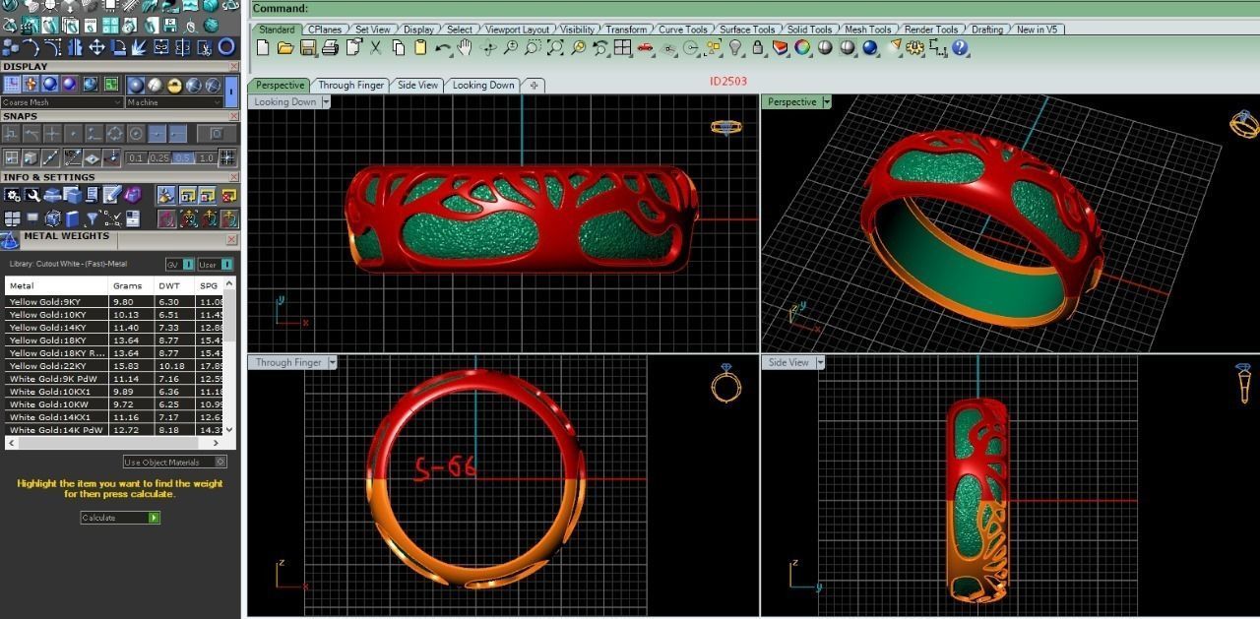
Task: Open the Perspective viewport title dropdown arrow
Action: pos(827,101)
